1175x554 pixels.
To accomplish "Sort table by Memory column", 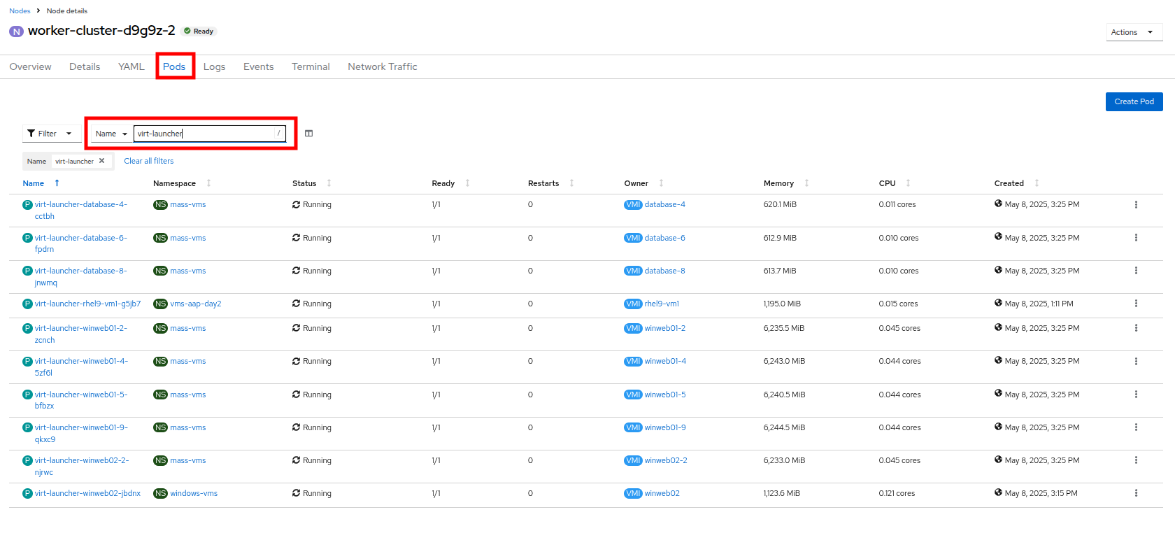I will pyautogui.click(x=778, y=183).
